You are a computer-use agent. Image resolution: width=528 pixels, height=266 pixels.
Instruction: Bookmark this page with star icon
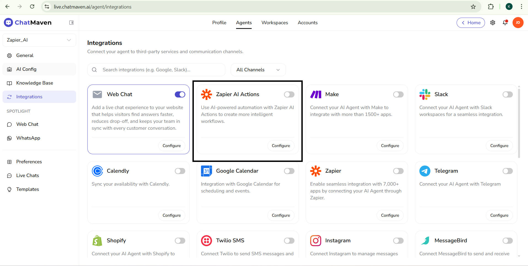point(473,7)
